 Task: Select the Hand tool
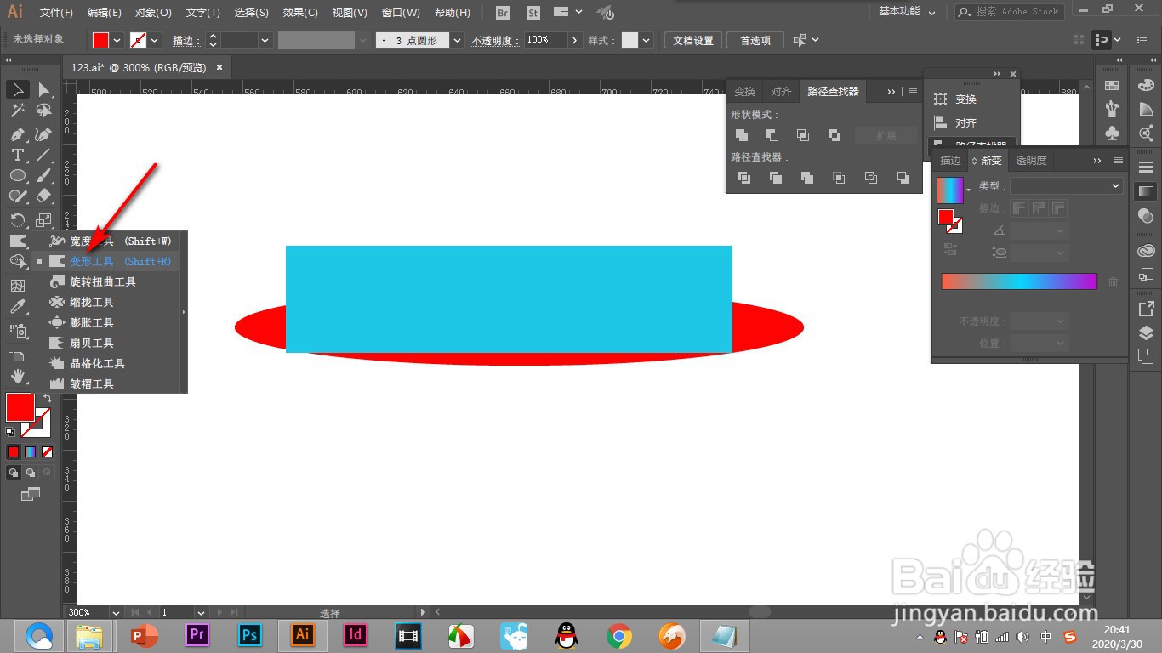[18, 376]
